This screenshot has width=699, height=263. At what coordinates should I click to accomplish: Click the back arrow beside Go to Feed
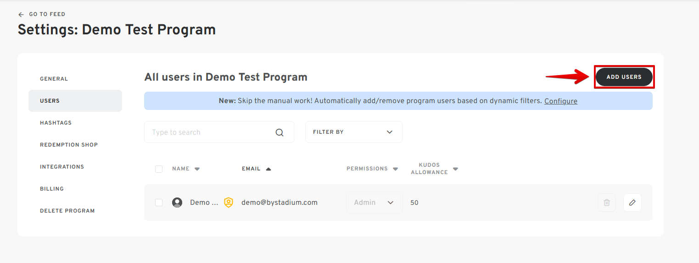[x=21, y=15]
